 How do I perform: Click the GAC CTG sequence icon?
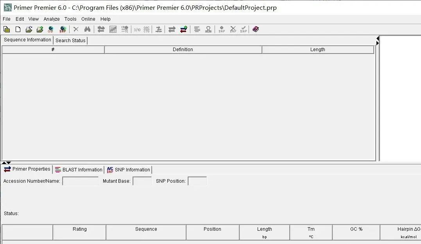point(147,29)
